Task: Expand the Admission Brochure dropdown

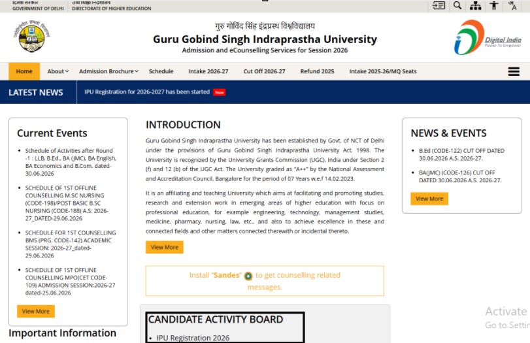Action: pos(109,71)
